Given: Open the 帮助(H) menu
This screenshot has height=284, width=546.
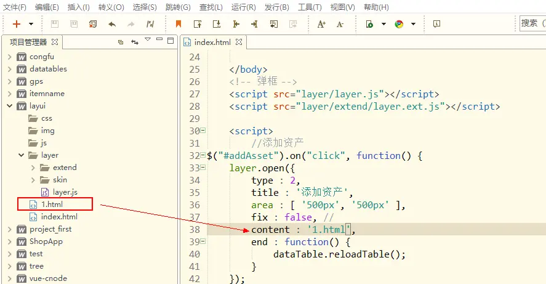Looking at the screenshot, I should [376, 7].
